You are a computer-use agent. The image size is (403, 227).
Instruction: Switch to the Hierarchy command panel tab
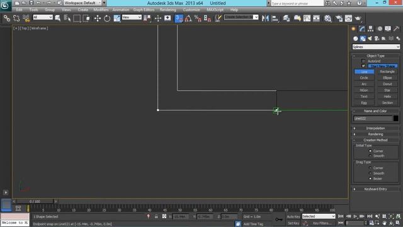point(371,28)
